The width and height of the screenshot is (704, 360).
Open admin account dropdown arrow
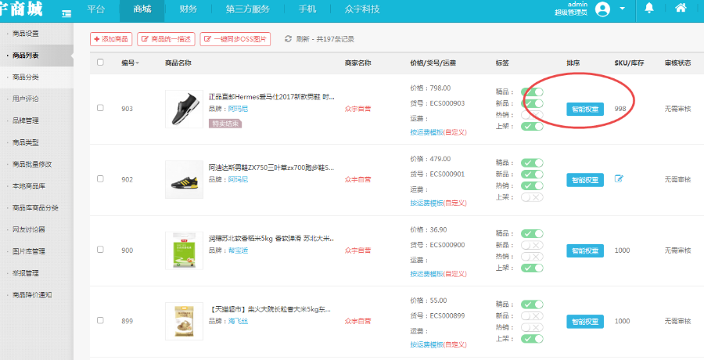(x=623, y=9)
